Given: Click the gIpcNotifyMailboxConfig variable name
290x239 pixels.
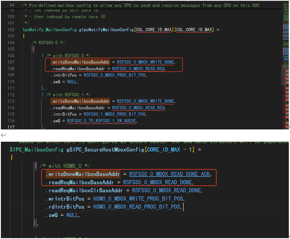Looking at the screenshot, I should click(106, 30).
